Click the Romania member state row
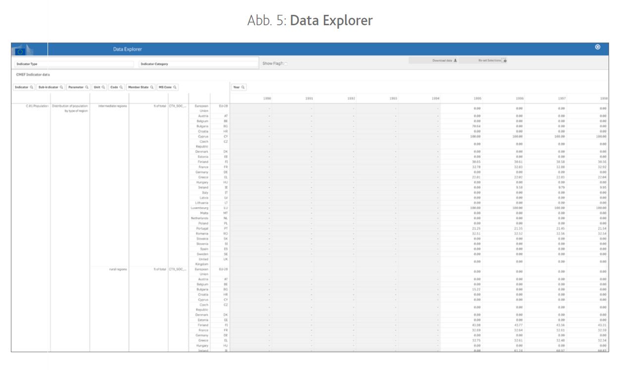 coord(202,233)
